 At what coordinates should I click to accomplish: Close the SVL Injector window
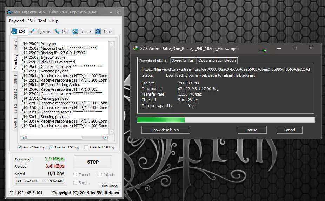tap(118, 12)
